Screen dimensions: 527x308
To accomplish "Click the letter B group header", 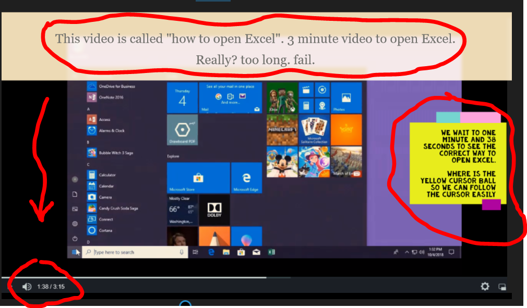I will click(88, 142).
